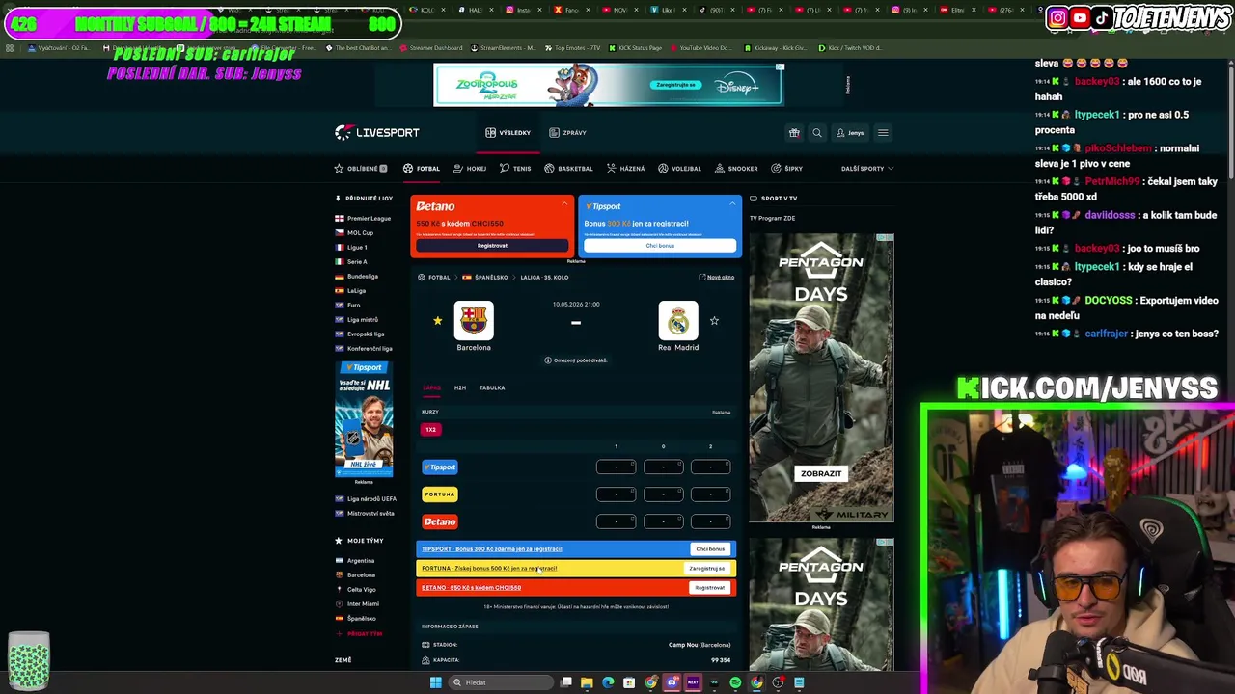Viewport: 1235px width, 694px height.
Task: Click Betano away-win odds cell
Action: pyautogui.click(x=710, y=521)
